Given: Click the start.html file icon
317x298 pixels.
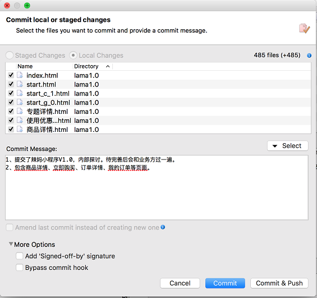Looking at the screenshot, I should (x=20, y=84).
